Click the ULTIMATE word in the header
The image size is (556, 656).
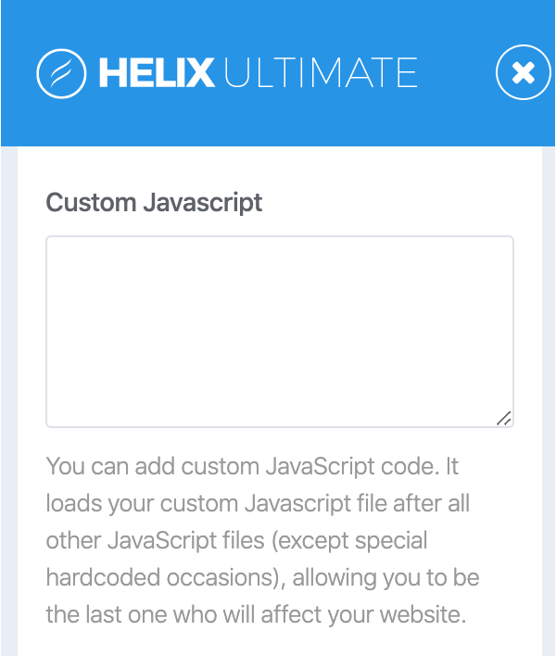point(321,73)
